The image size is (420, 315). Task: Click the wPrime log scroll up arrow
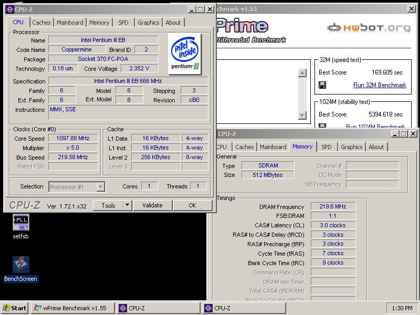pyautogui.click(x=302, y=73)
